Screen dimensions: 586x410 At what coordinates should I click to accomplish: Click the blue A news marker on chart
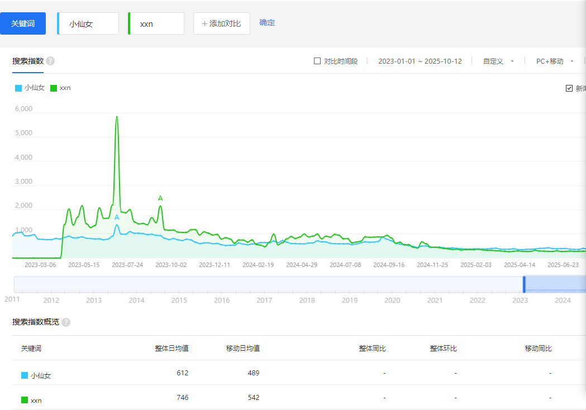pyautogui.click(x=117, y=217)
